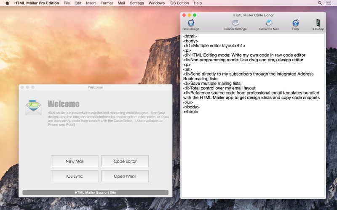Click the Generate Mail envelope icon
This screenshot has height=210, width=337.
(269, 23)
